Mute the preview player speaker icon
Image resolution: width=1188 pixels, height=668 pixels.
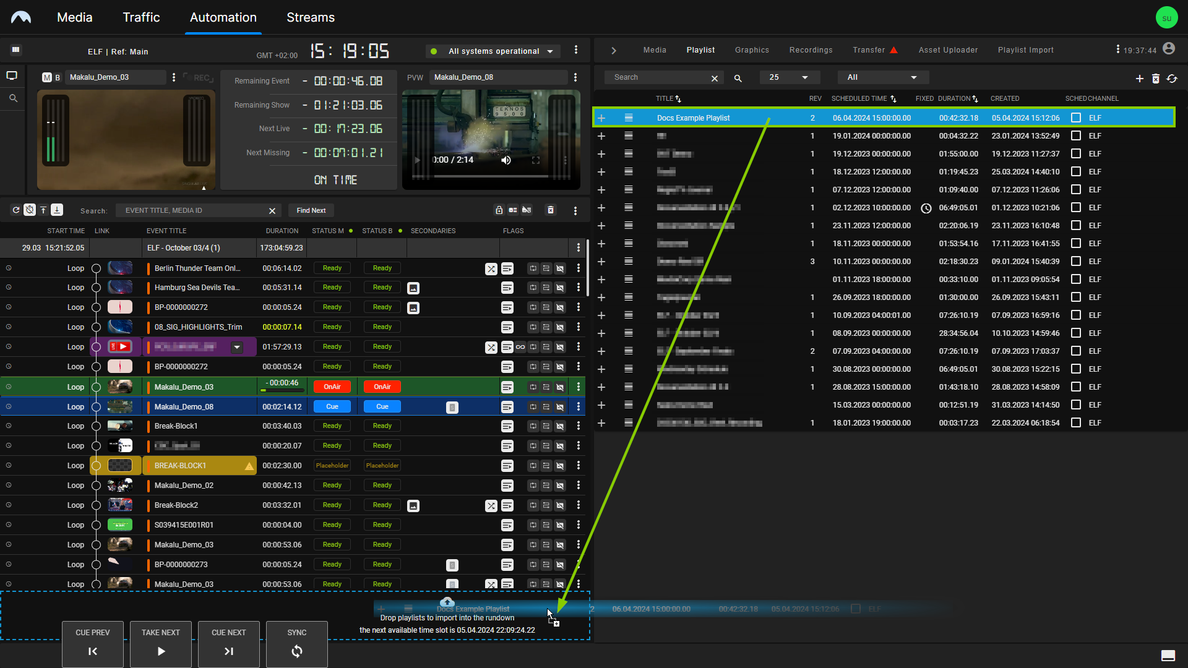pyautogui.click(x=506, y=160)
